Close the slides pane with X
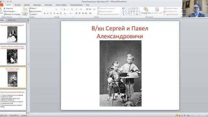Viewport: 208px width, 117px height. [x=28, y=20]
